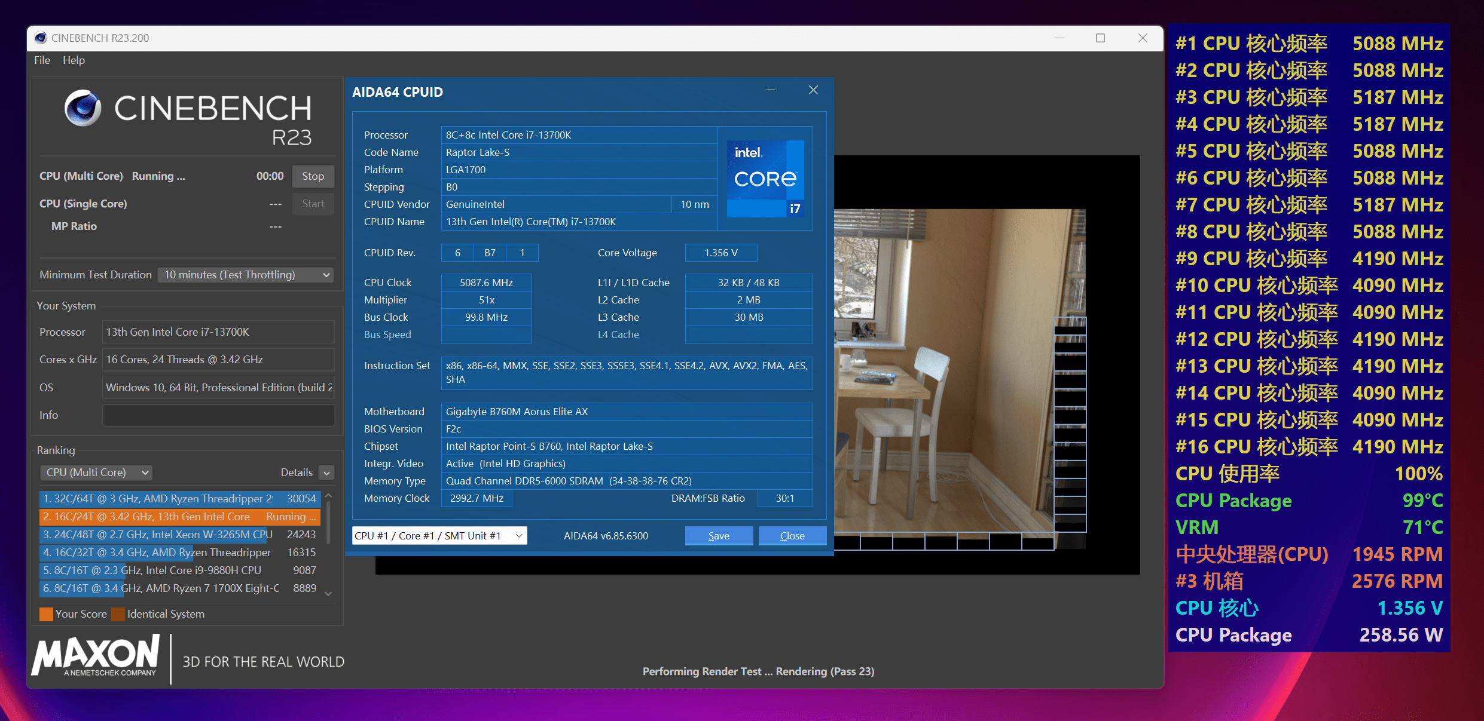Click the 10 nm process cell
This screenshot has height=721, width=1484.
695,204
